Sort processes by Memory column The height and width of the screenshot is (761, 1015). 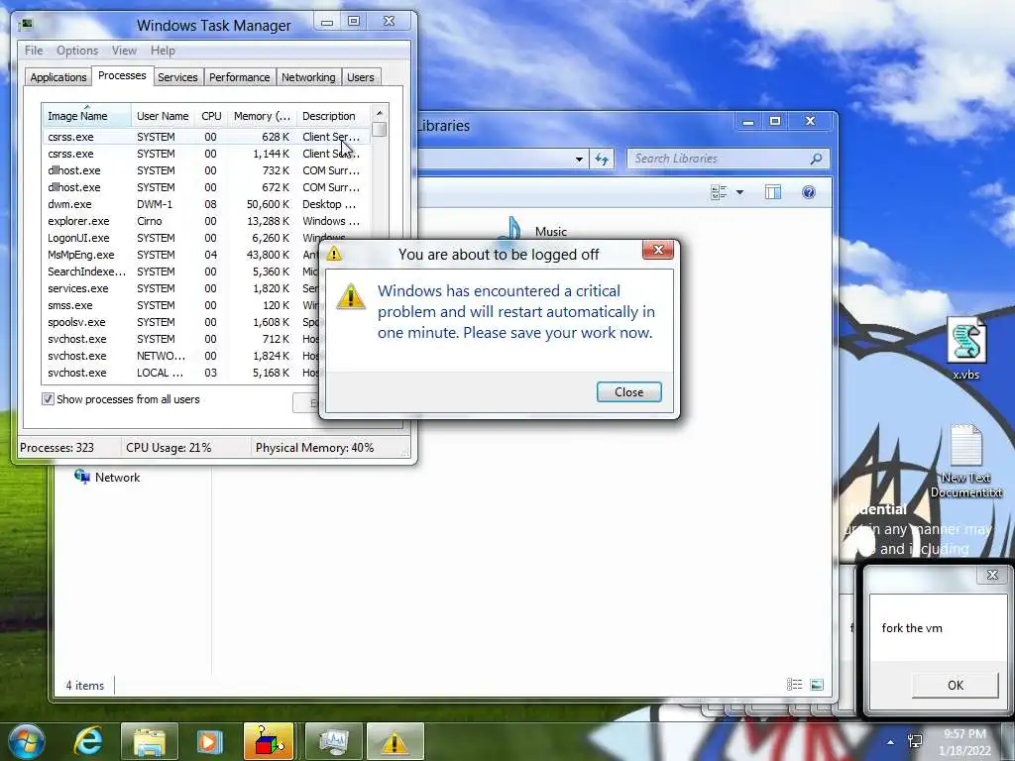click(x=262, y=116)
